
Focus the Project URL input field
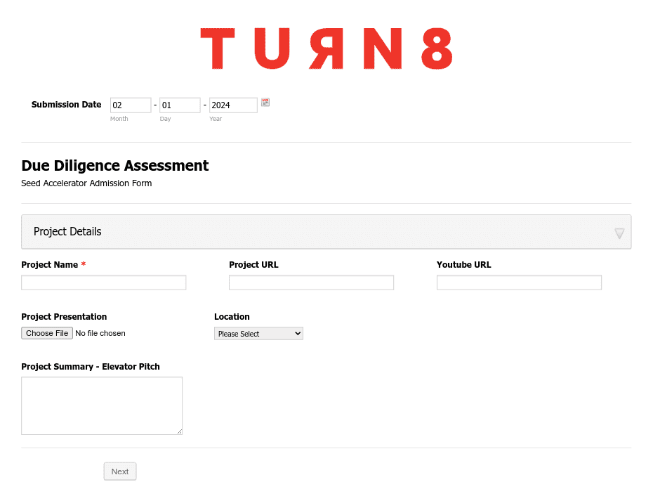click(x=311, y=282)
